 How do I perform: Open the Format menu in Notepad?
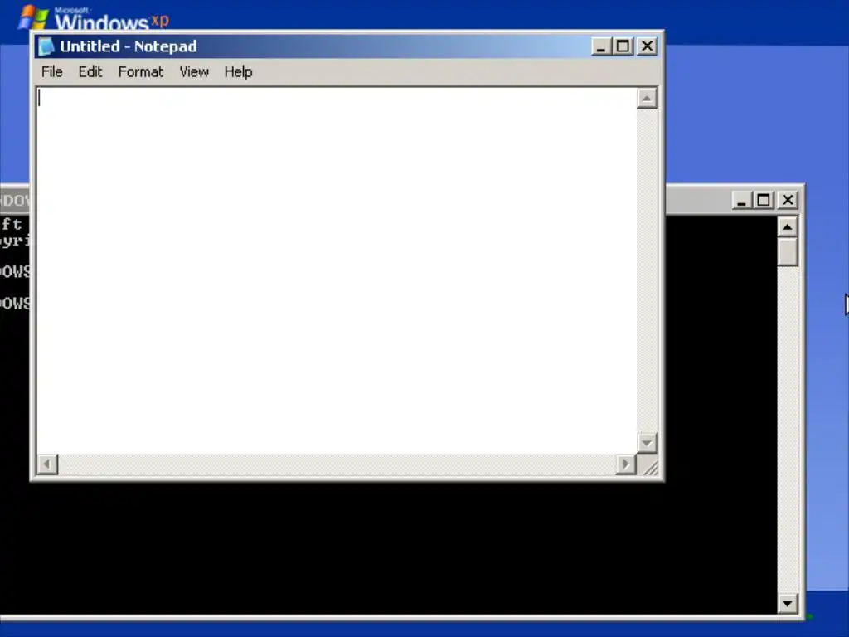pyautogui.click(x=140, y=72)
